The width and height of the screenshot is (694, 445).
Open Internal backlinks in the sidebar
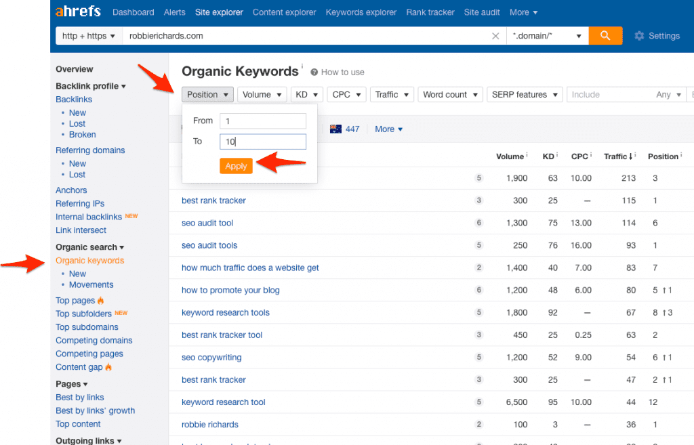point(89,217)
